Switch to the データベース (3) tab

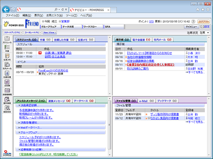click(84, 101)
